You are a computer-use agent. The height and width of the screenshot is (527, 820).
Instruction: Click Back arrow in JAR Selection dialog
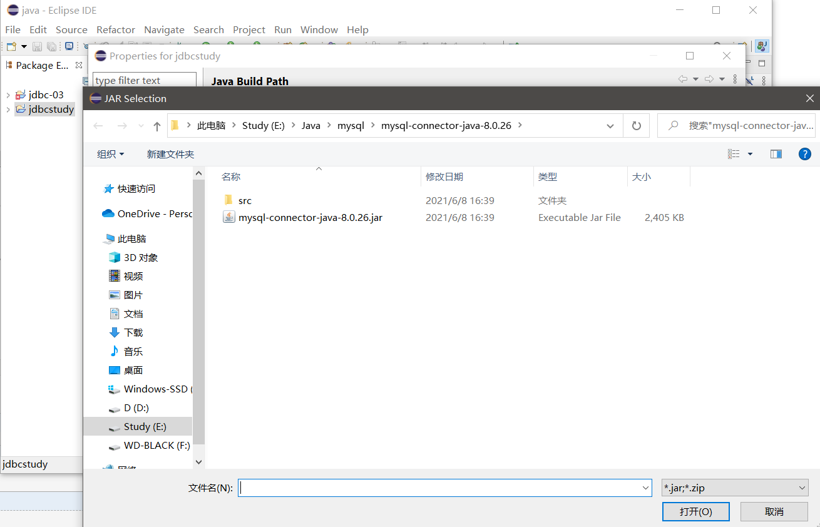coord(98,126)
